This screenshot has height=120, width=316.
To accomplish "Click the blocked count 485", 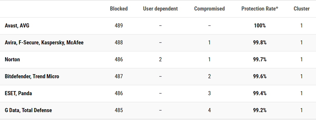I will 119,110.
